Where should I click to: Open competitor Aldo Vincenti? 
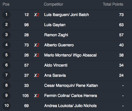pos(56,65)
